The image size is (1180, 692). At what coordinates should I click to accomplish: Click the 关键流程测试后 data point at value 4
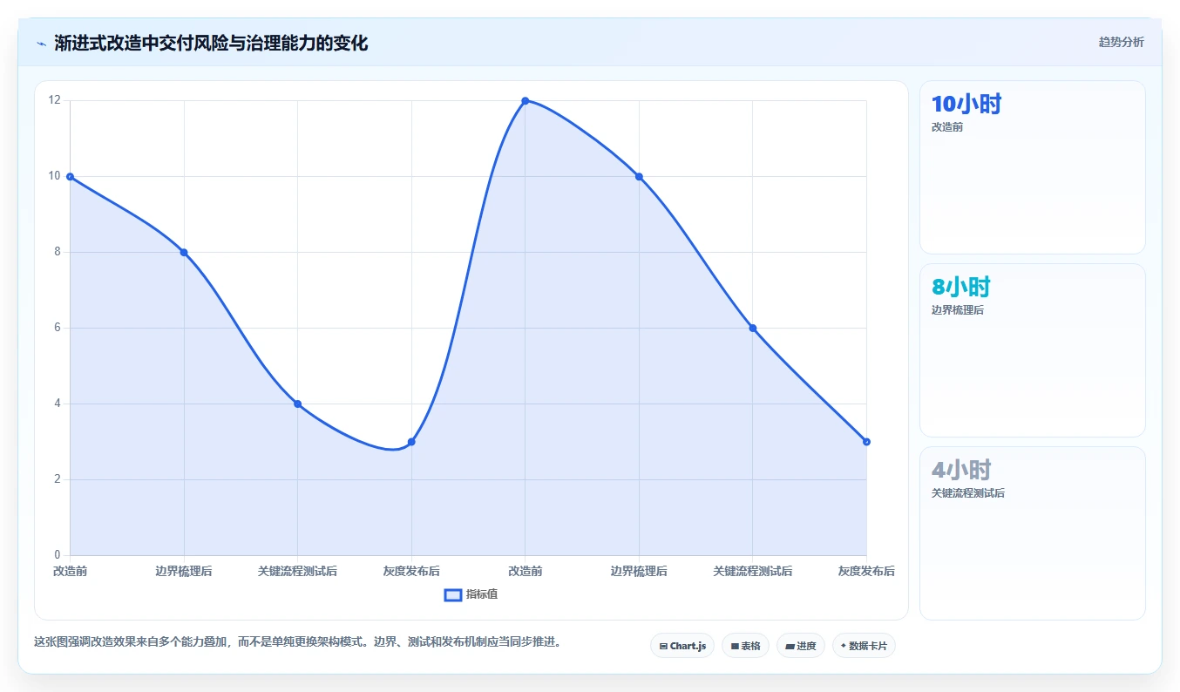[x=297, y=404]
